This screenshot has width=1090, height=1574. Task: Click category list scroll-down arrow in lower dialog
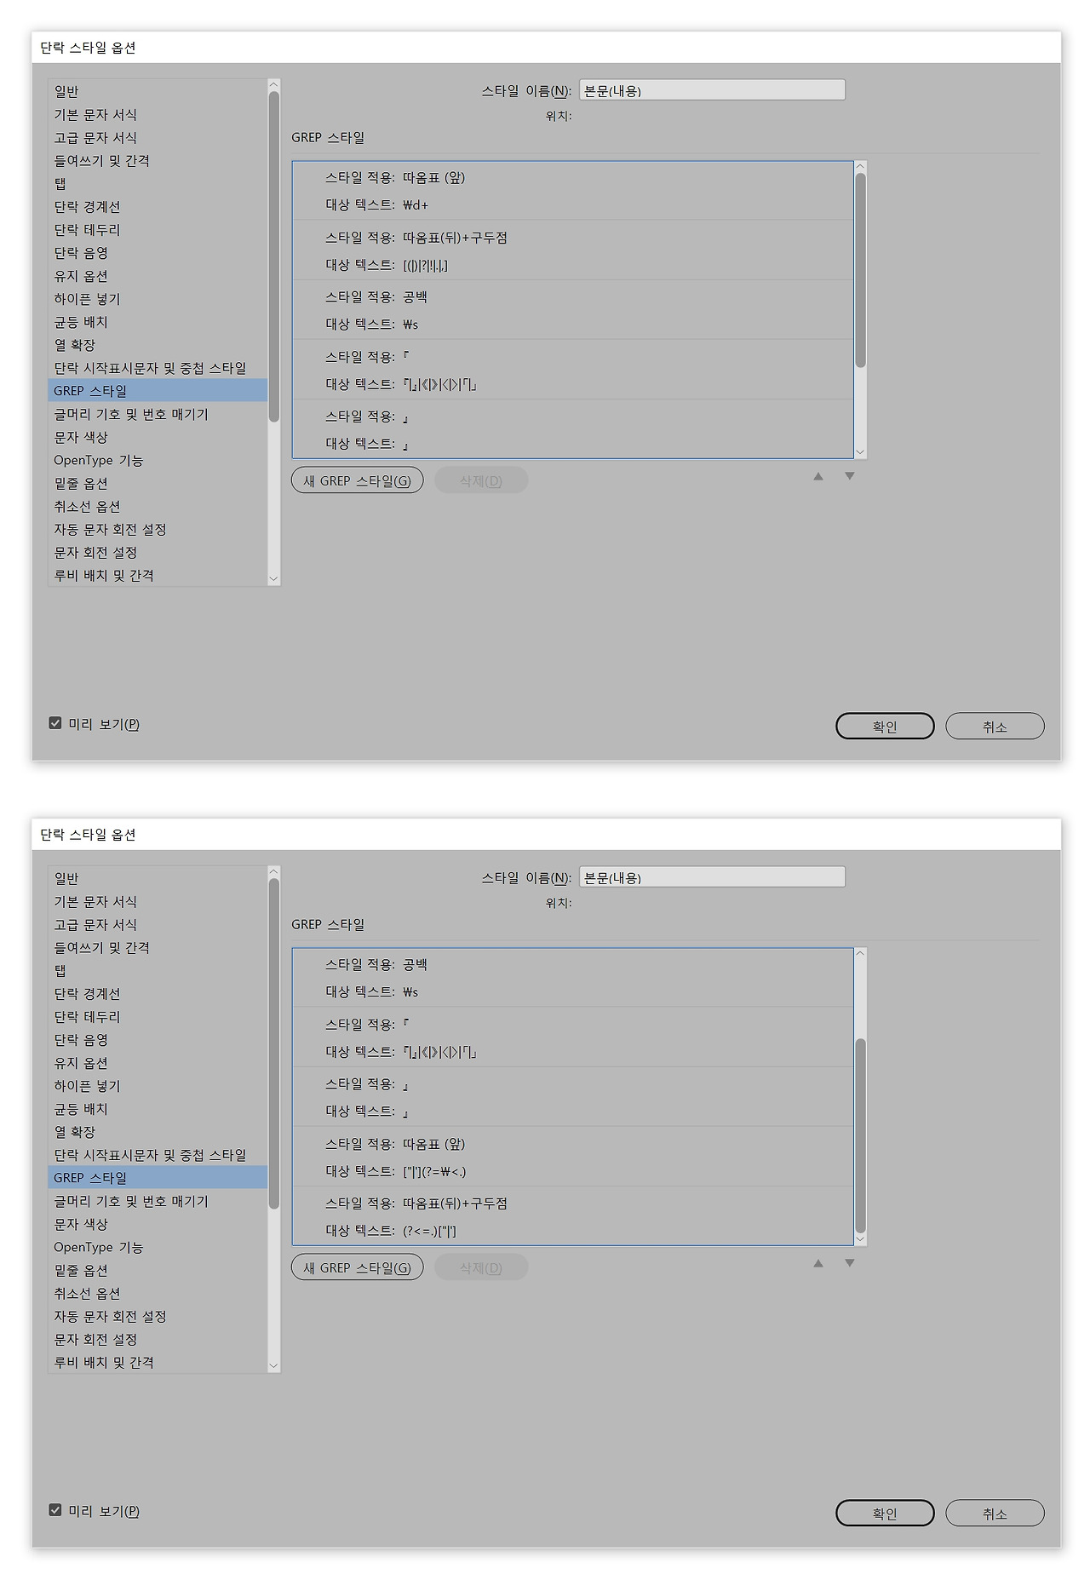(273, 1366)
